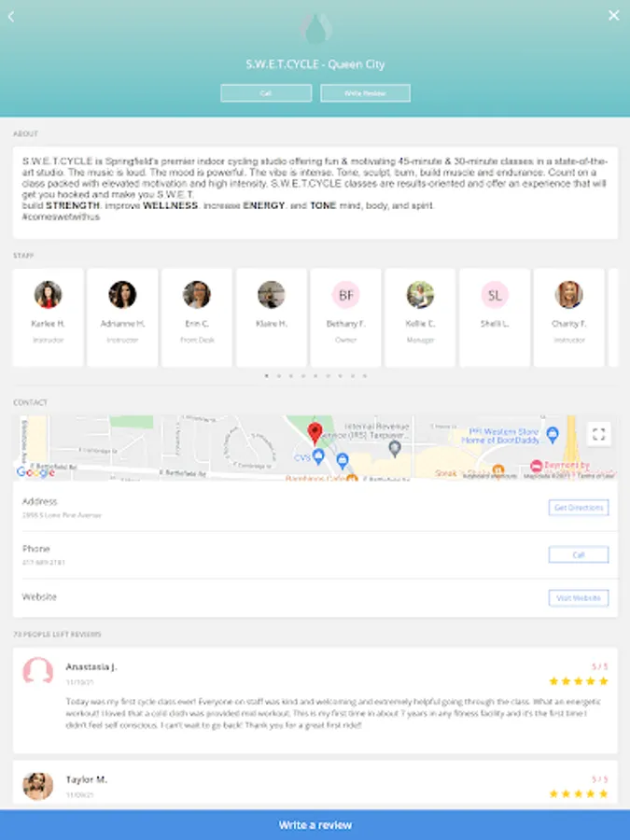
Task: Click Taylor M. reviewer photo
Action: [x=38, y=786]
